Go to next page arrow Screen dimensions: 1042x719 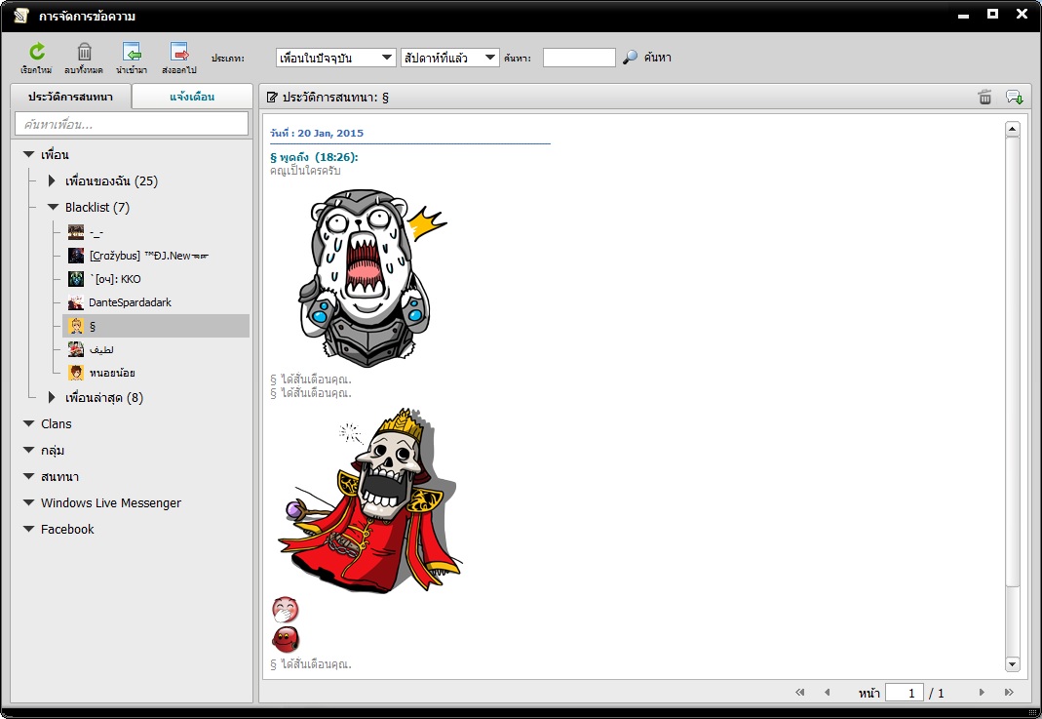tap(982, 693)
